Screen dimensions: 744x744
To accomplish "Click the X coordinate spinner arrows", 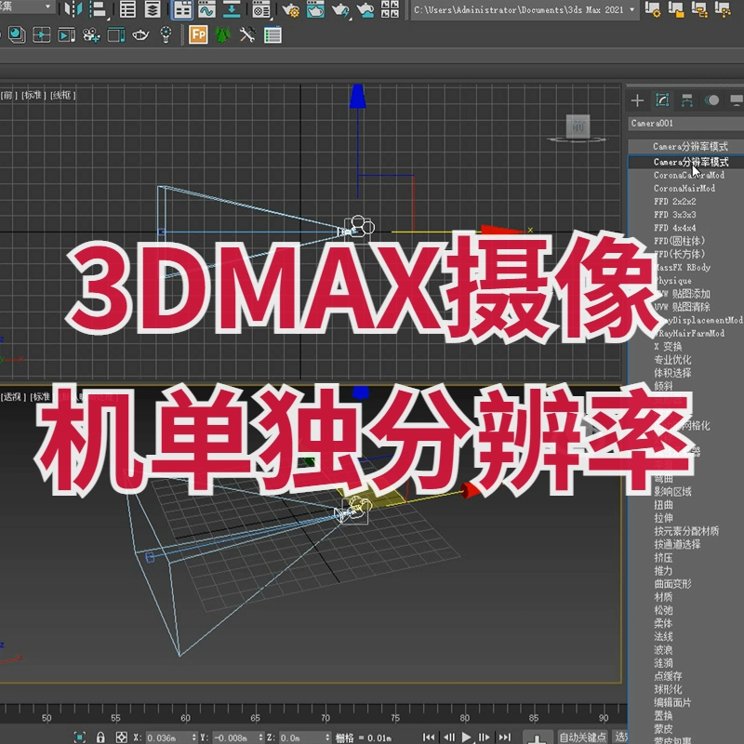I will coord(193,737).
